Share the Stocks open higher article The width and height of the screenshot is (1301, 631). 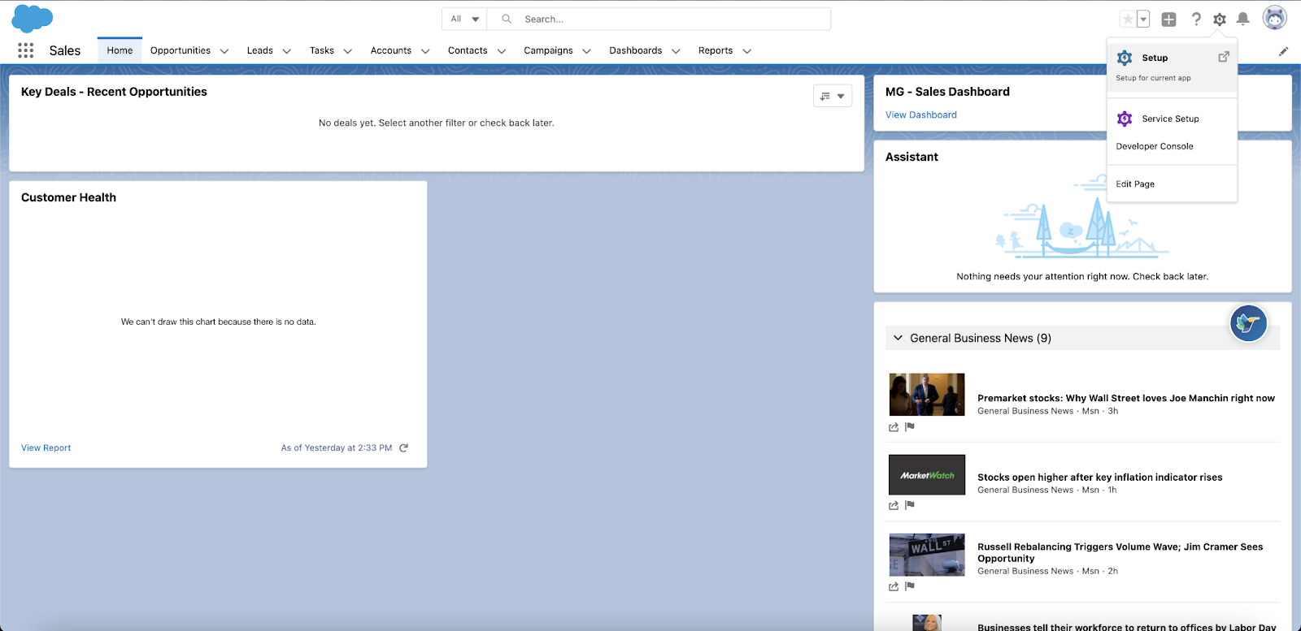(x=894, y=505)
